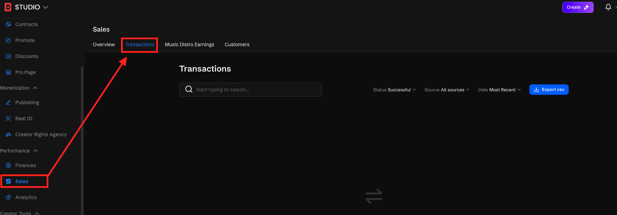Switch to the Overview tab
The image size is (617, 215).
tap(104, 44)
